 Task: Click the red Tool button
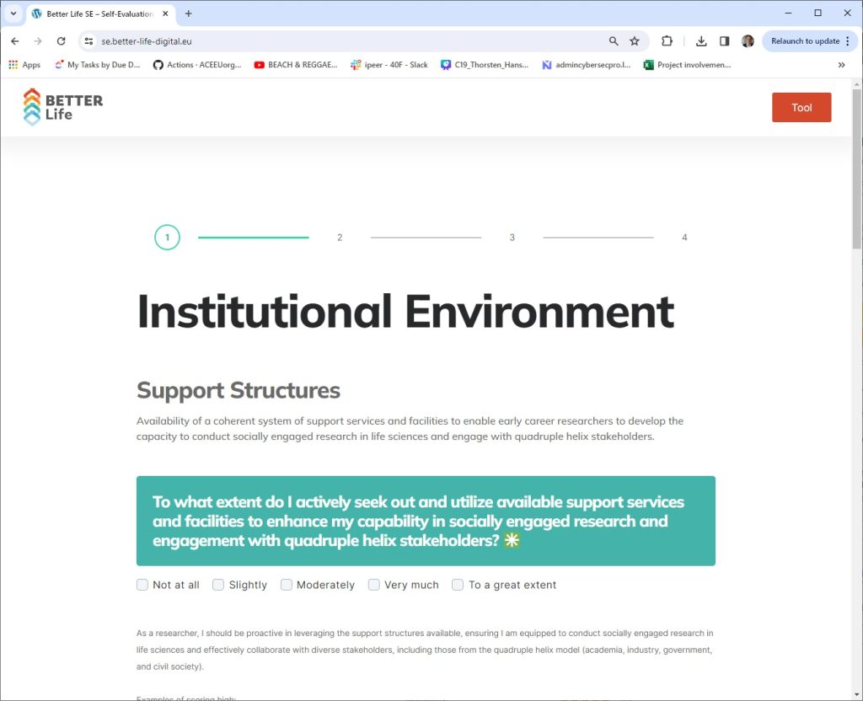point(801,108)
